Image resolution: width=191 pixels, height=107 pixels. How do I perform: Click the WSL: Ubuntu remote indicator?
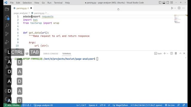pos(12,105)
